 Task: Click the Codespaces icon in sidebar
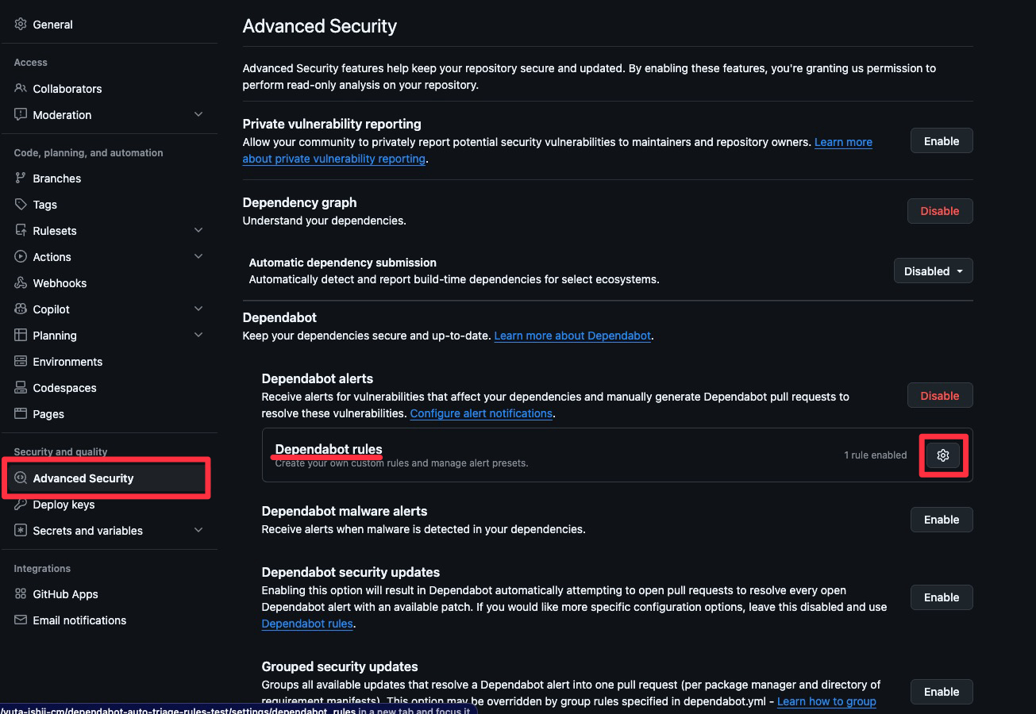[21, 388]
